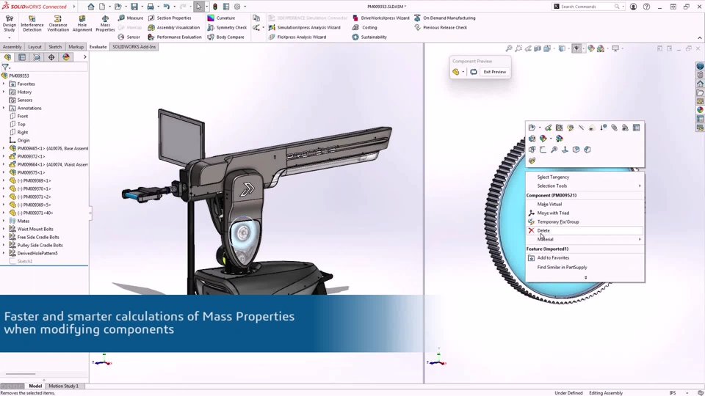Choose Move with Triad

(x=553, y=213)
